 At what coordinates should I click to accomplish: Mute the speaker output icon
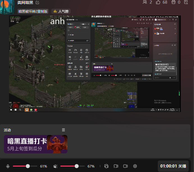pyautogui.click(x=55, y=166)
